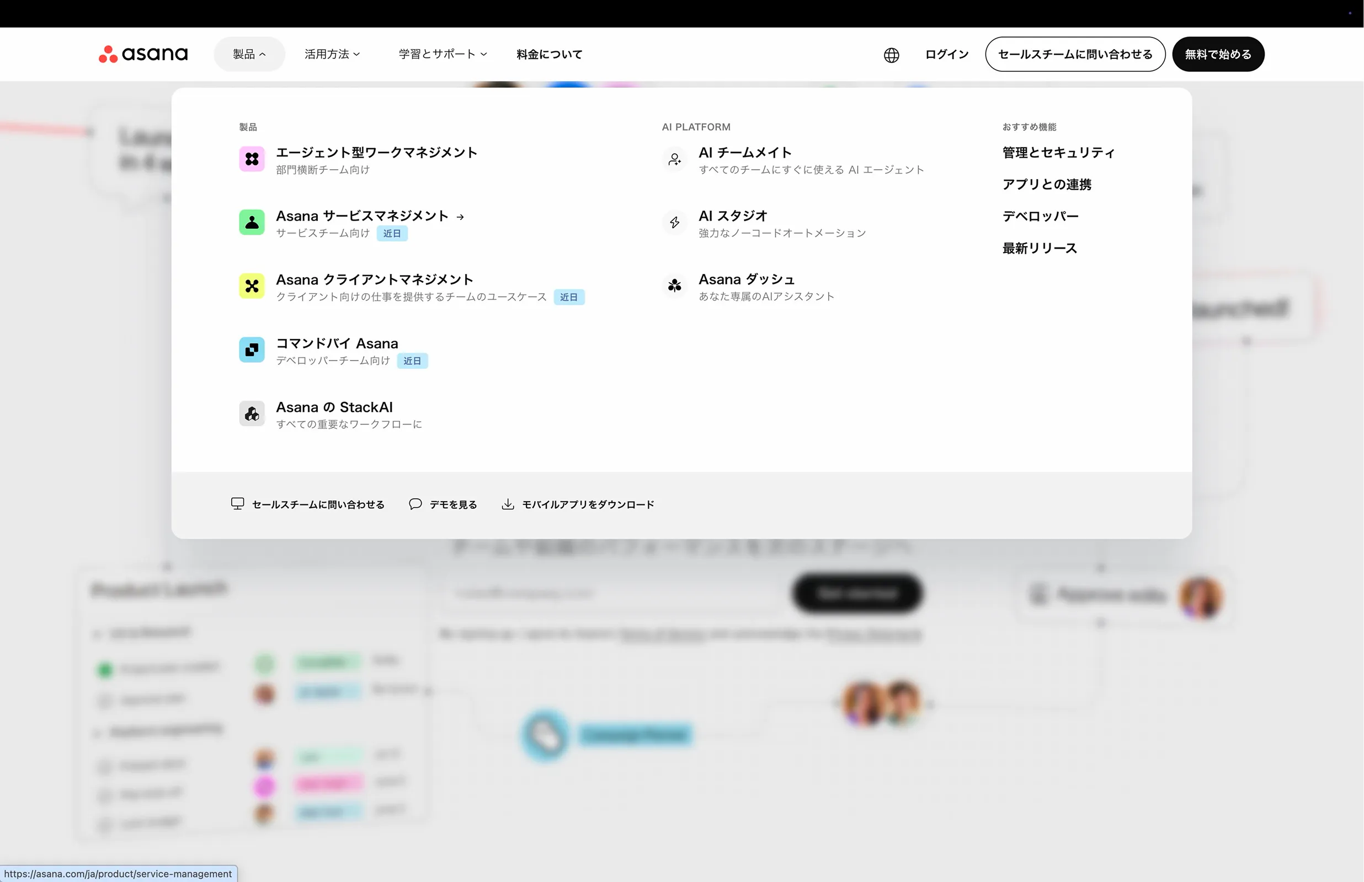Screen dimensions: 1364x882
Task: Click the blurred black Get started button
Action: (x=857, y=593)
